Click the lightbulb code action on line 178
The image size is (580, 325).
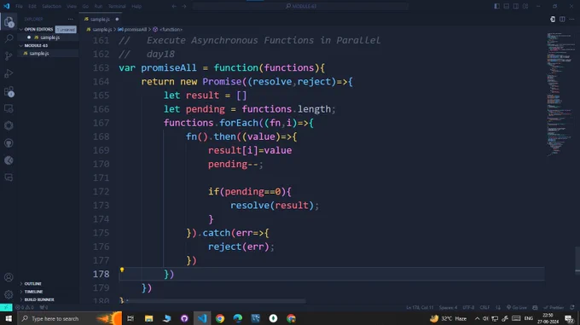(x=122, y=270)
